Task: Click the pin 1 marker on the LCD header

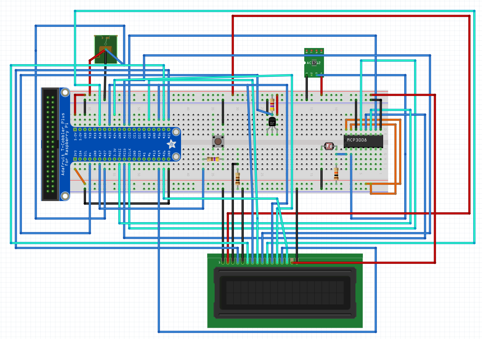Action: coord(219,262)
